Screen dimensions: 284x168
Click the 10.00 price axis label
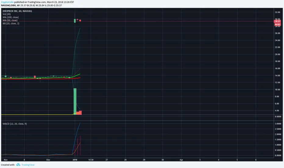click(x=277, y=89)
